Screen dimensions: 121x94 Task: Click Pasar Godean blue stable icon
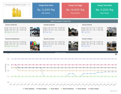(44, 32)
